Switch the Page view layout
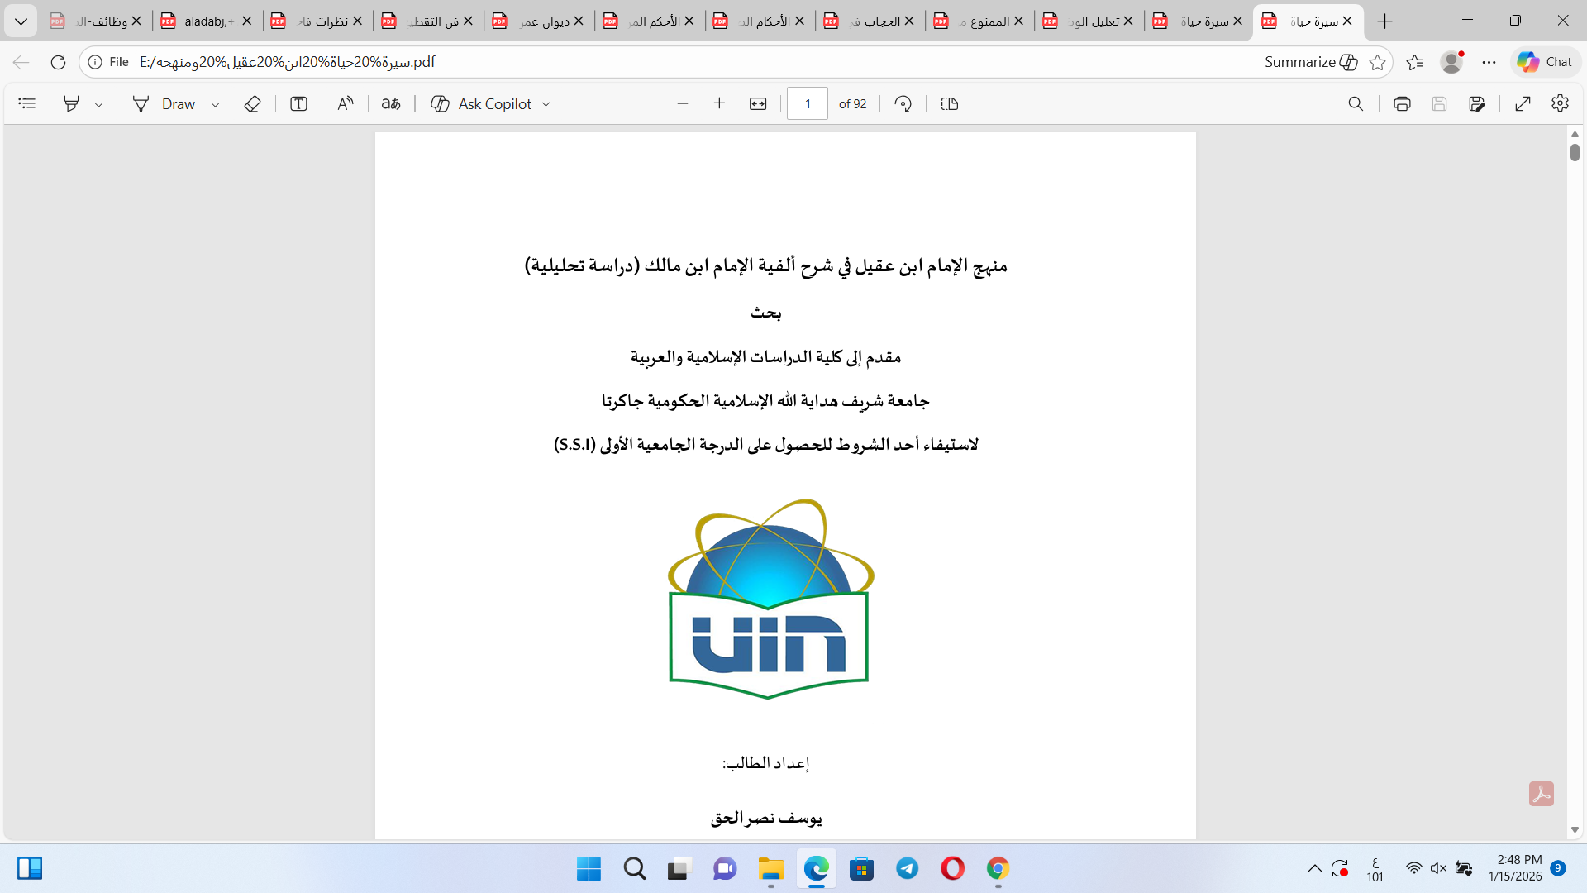 point(950,103)
